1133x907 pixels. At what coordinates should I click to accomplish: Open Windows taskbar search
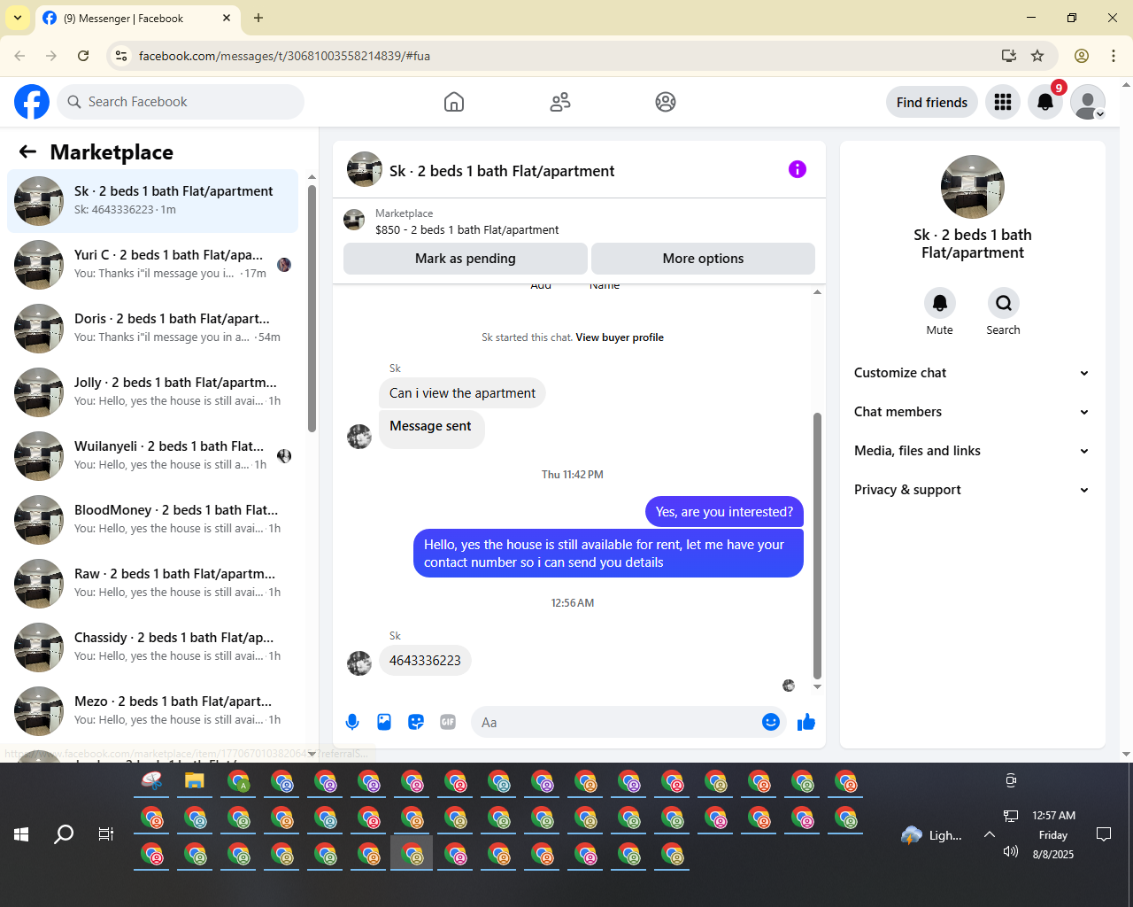(64, 834)
